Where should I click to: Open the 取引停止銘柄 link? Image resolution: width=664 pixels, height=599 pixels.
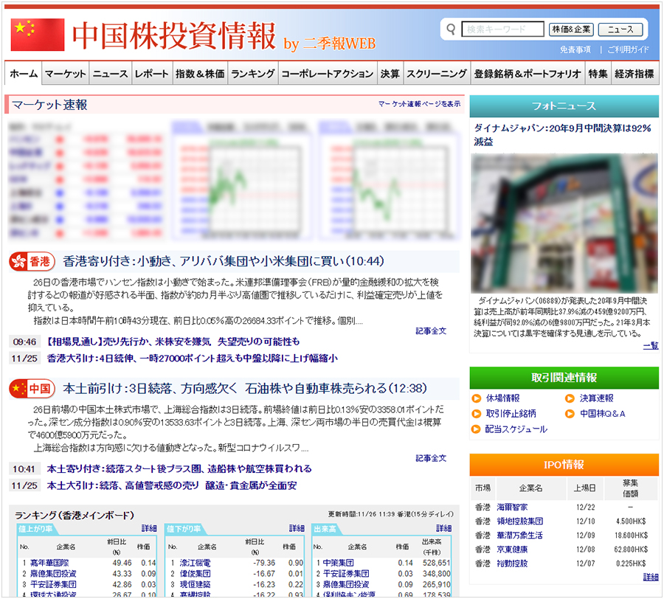511,414
